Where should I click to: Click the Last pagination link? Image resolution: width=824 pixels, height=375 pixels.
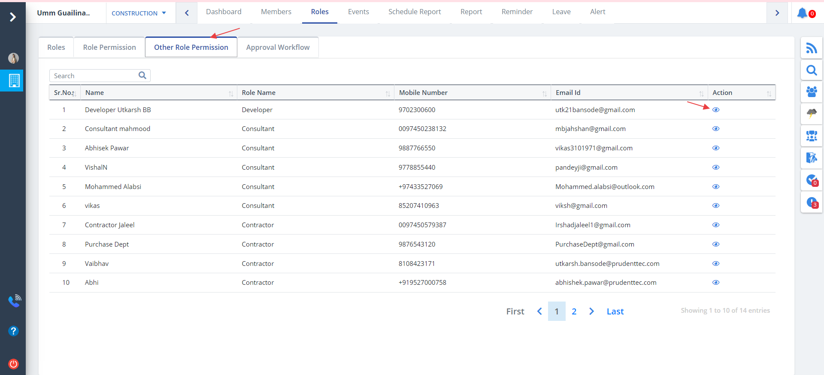(615, 311)
